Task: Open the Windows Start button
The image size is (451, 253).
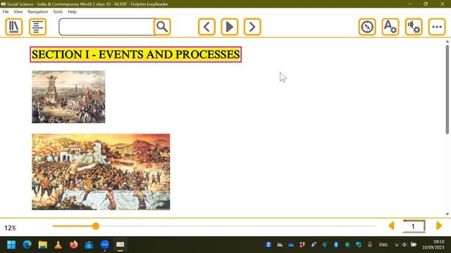Action: point(11,245)
